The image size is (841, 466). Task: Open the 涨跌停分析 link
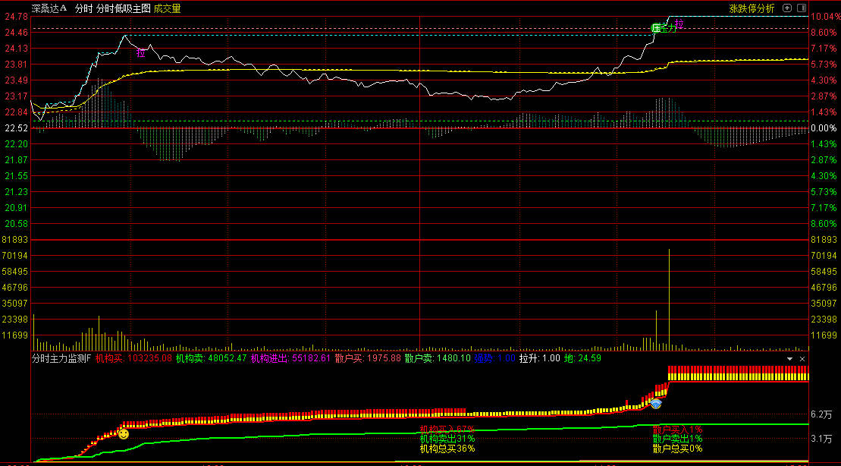pyautogui.click(x=752, y=8)
